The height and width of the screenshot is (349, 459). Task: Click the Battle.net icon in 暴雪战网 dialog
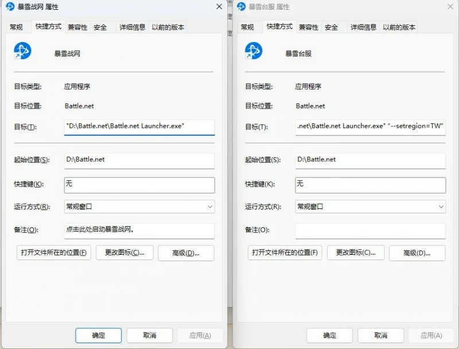pyautogui.click(x=23, y=51)
